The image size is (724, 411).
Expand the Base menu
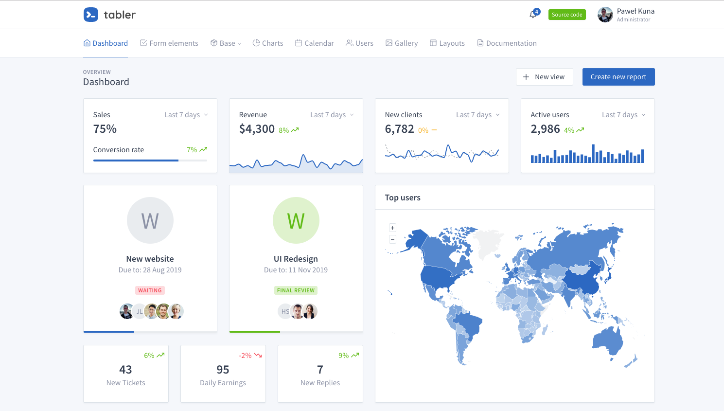click(x=226, y=43)
